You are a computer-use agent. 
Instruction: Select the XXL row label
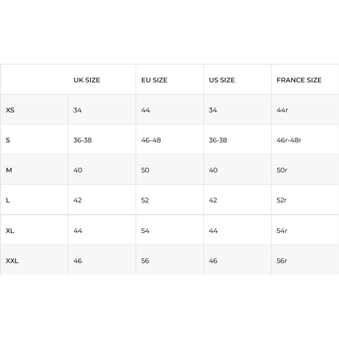coord(12,261)
